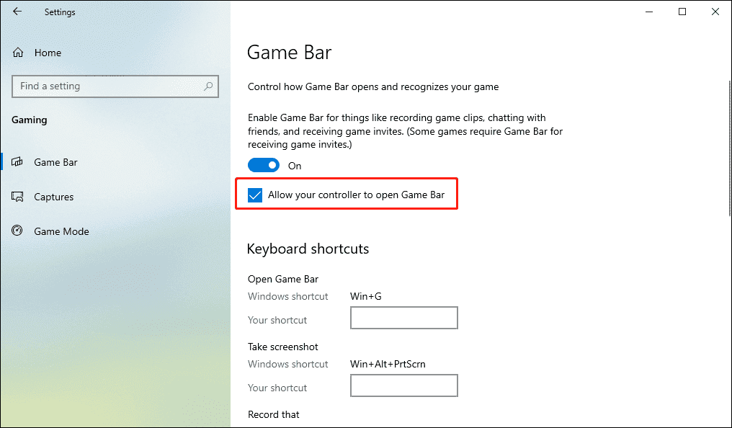Uncheck Allow your controller to open Game Bar
The width and height of the screenshot is (732, 428).
254,194
